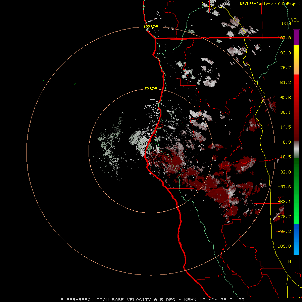The width and height of the screenshot is (302, 302).
Task: Click the 92.3 velocity scale value
Action: click(x=286, y=53)
